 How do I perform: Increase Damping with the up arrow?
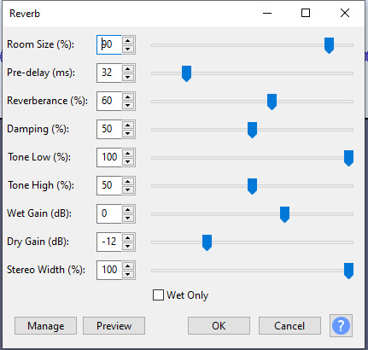(128, 125)
